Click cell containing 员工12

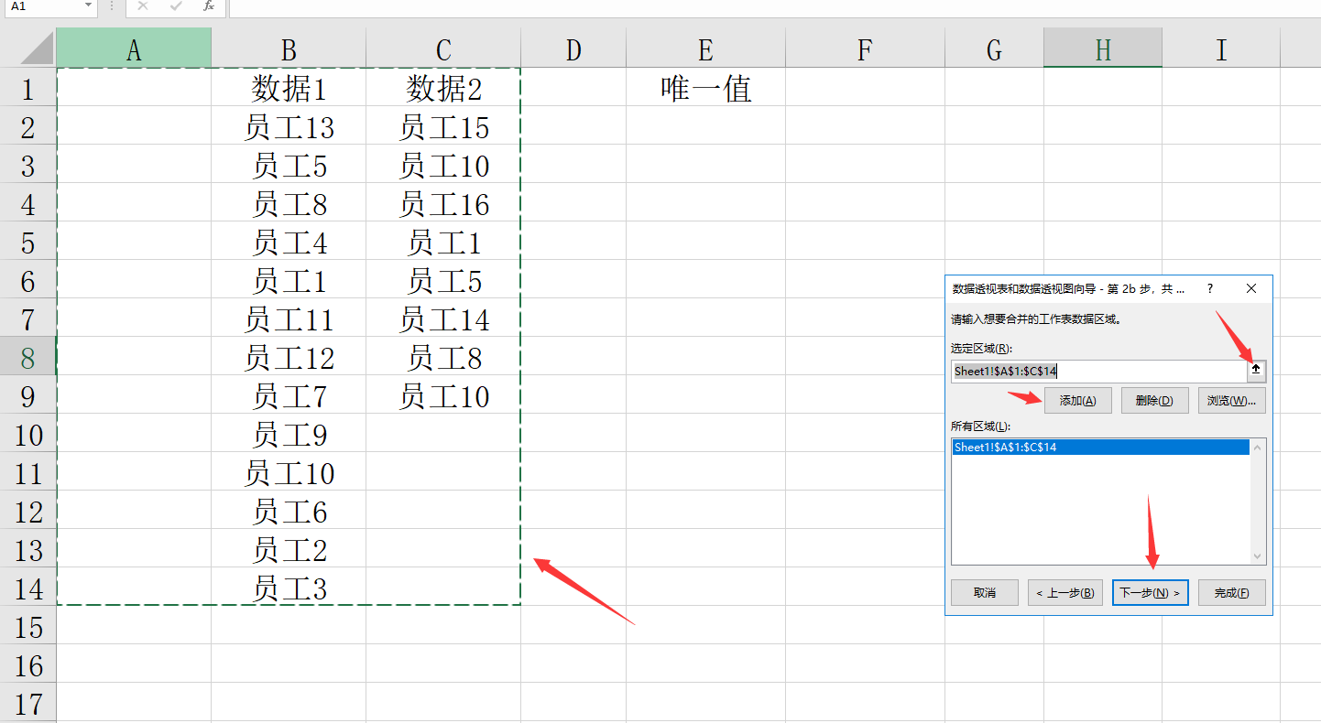point(289,358)
